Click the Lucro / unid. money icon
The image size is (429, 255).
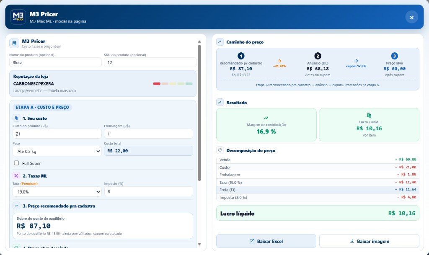tap(369, 116)
